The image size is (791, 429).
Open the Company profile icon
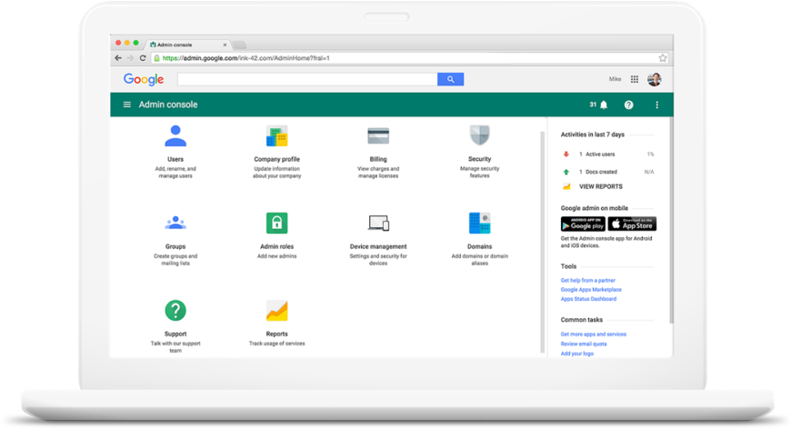[x=277, y=136]
